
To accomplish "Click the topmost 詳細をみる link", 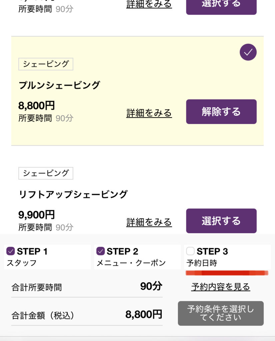I will tap(149, 4).
